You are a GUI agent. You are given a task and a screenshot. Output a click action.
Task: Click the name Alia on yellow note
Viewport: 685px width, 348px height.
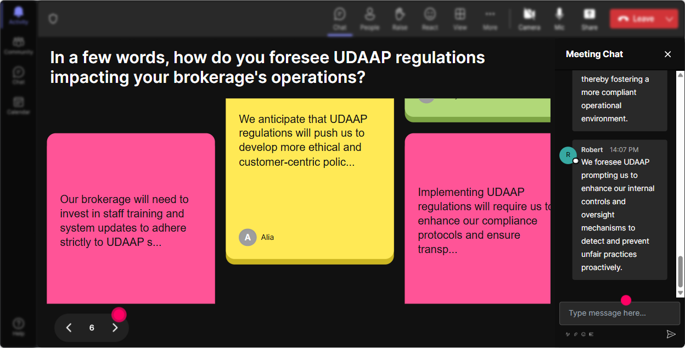(x=267, y=237)
